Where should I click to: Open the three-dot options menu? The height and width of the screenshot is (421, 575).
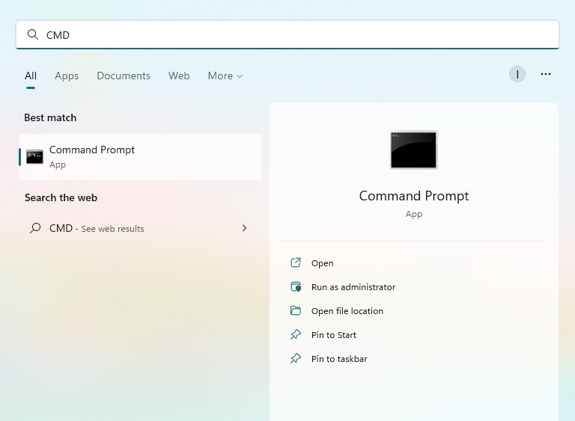point(546,74)
